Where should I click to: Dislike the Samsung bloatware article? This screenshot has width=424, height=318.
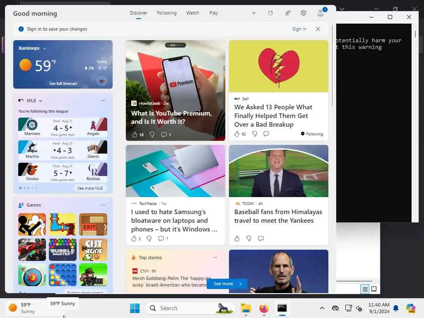click(149, 238)
